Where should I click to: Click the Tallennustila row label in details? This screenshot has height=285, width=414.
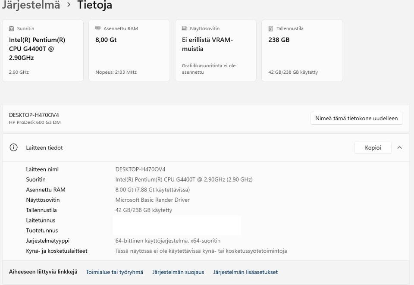(x=41, y=210)
